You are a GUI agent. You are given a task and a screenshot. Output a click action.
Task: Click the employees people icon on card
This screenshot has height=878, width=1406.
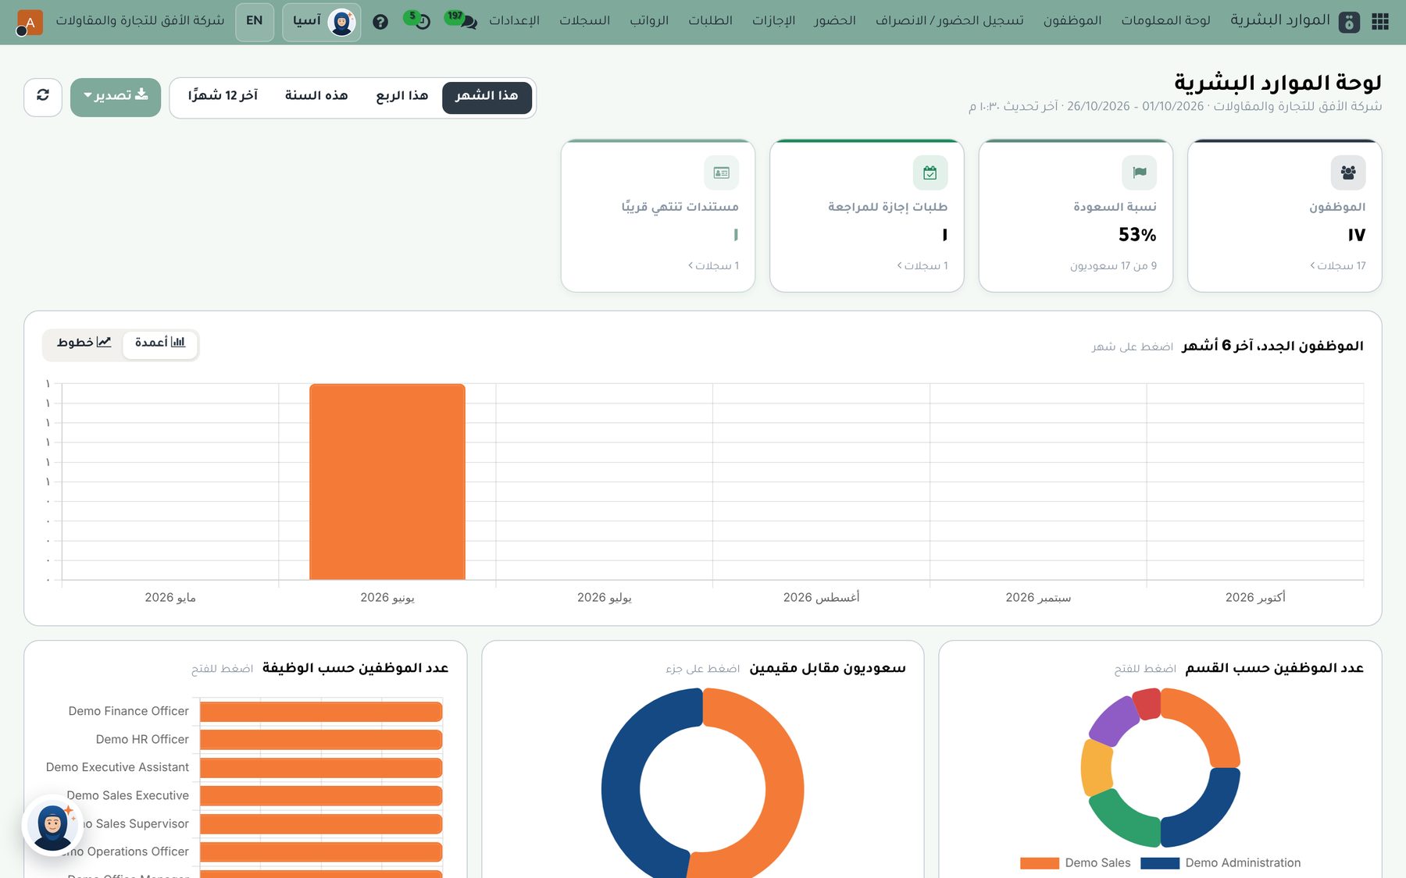coord(1348,172)
